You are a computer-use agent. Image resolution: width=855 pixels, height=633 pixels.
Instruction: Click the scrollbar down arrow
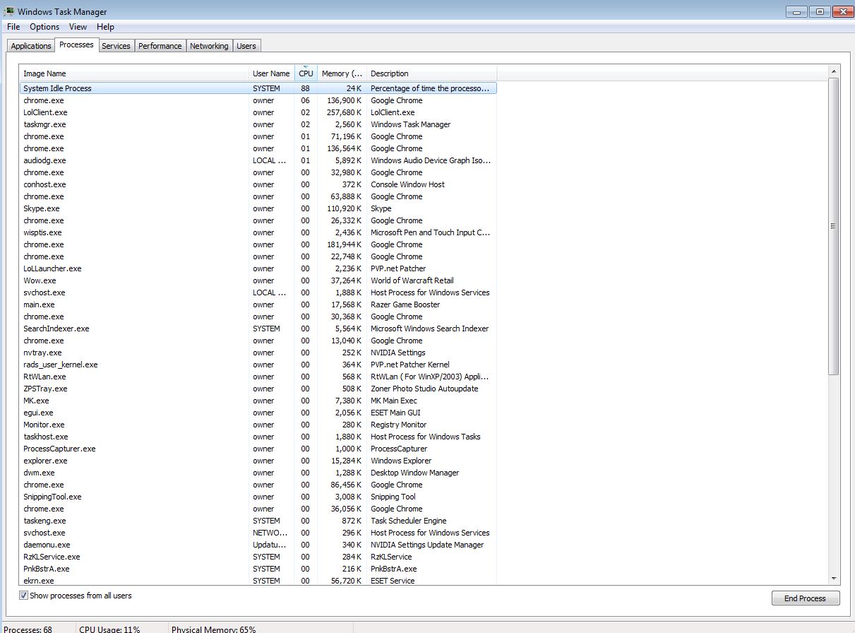point(833,579)
